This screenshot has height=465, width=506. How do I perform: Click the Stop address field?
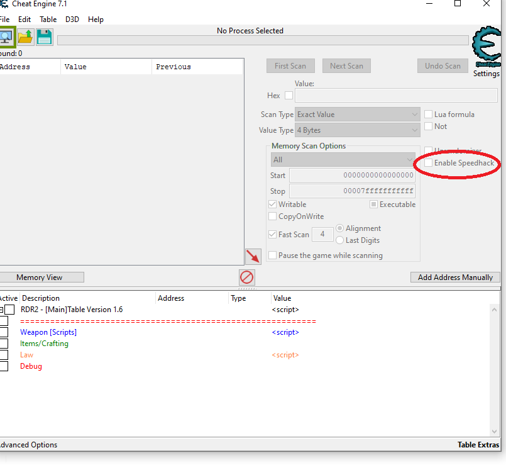click(352, 191)
